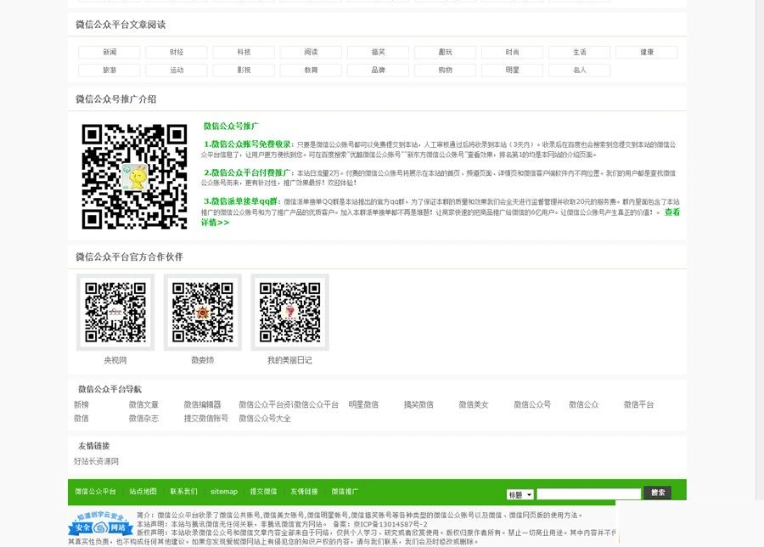764x547 pixels.
Task: Open the 生活 article category
Action: (x=579, y=52)
